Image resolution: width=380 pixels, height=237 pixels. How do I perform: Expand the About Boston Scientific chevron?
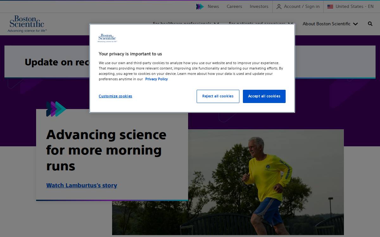[x=355, y=24]
